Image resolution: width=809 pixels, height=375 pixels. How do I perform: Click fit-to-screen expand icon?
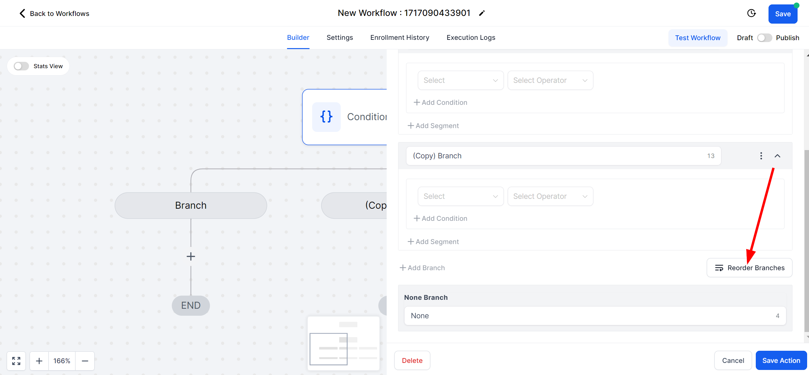tap(16, 361)
